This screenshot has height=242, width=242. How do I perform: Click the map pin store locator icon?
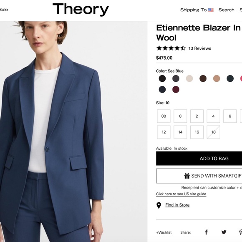click(x=159, y=205)
